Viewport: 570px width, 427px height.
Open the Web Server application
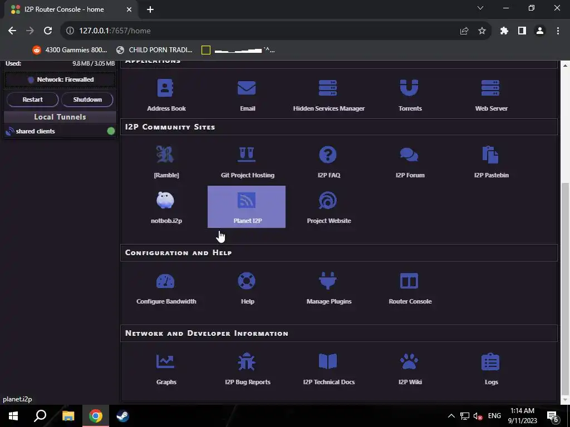491,95
